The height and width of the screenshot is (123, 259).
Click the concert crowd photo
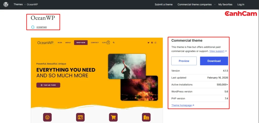pos(127,66)
